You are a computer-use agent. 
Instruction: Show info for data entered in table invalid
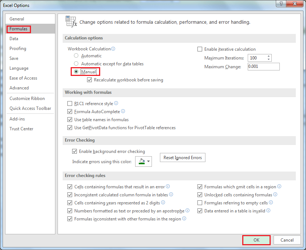268,211
